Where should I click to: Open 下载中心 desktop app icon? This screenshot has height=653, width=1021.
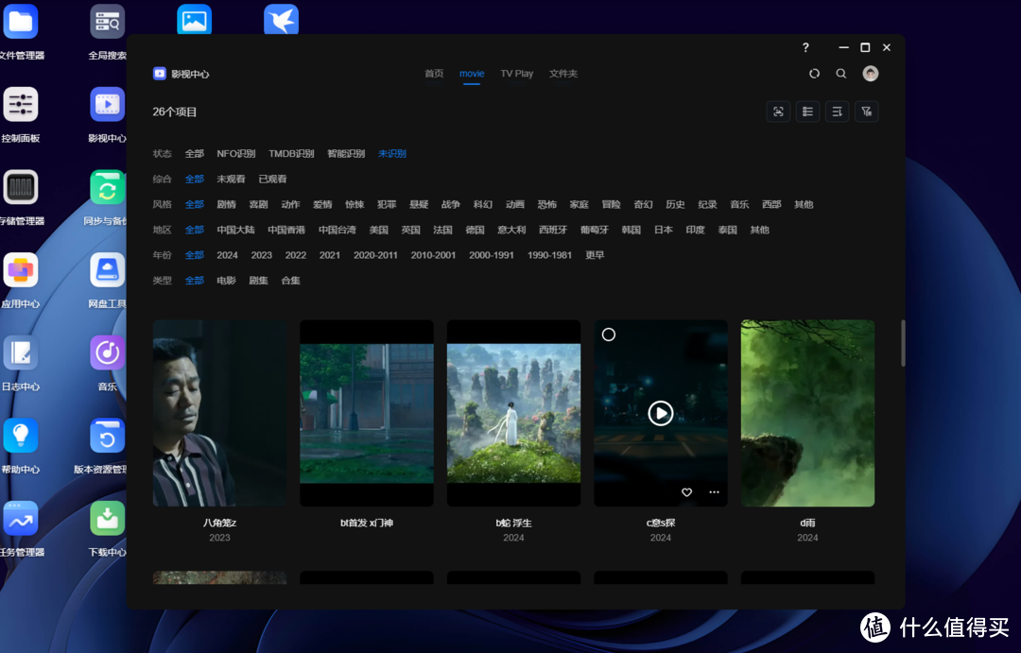pos(108,519)
